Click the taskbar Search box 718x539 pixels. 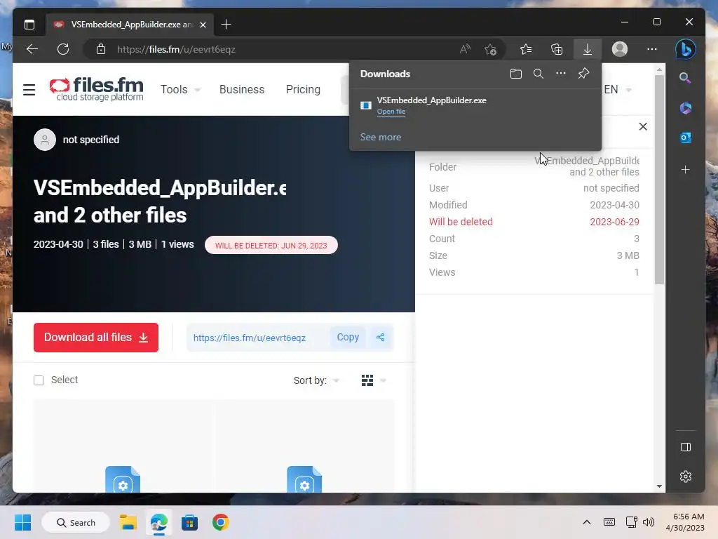point(76,522)
